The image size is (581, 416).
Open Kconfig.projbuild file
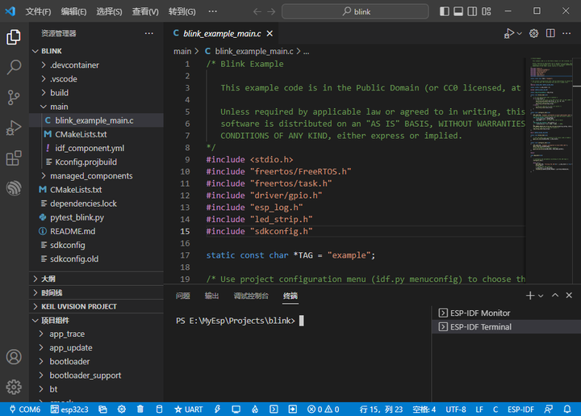[x=96, y=162]
